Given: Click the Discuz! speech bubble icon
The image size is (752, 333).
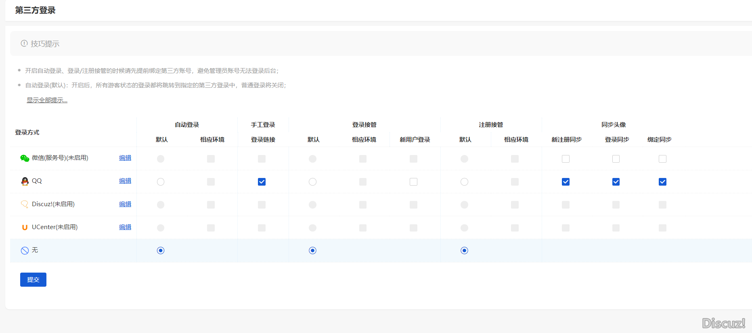Looking at the screenshot, I should tap(25, 204).
